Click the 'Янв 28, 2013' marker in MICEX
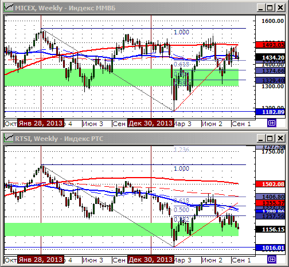This screenshot has height=267, width=289. (x=41, y=123)
